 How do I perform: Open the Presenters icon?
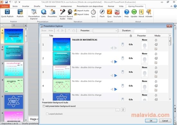(x=52, y=12)
